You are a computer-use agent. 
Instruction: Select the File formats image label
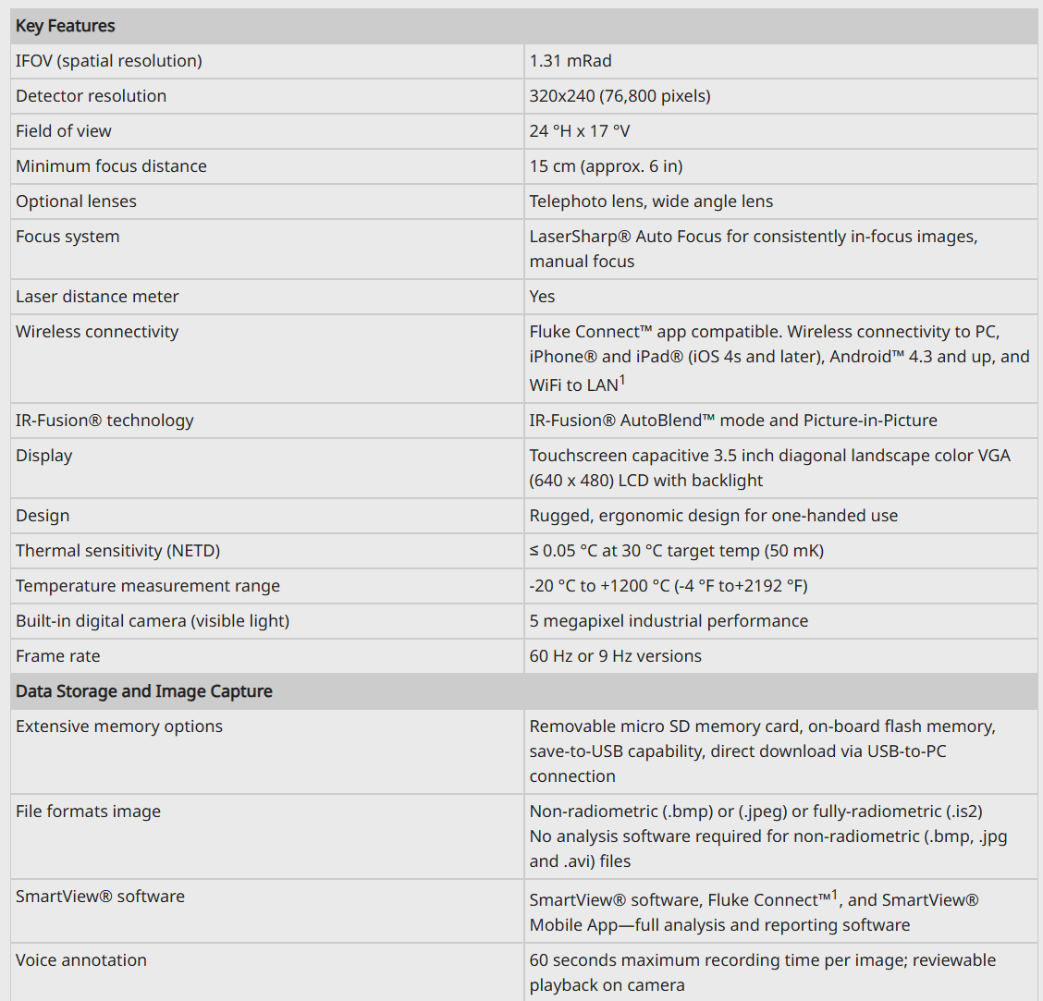pyautogui.click(x=88, y=812)
